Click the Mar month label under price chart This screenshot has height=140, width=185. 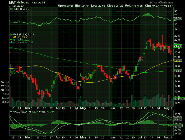pyautogui.click(x=27, y=108)
